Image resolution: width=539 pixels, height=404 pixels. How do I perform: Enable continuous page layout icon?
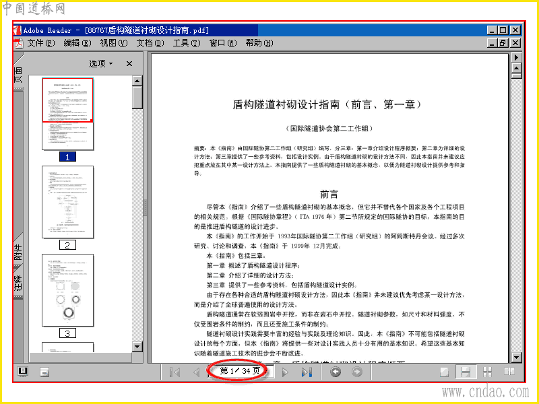tap(466, 372)
